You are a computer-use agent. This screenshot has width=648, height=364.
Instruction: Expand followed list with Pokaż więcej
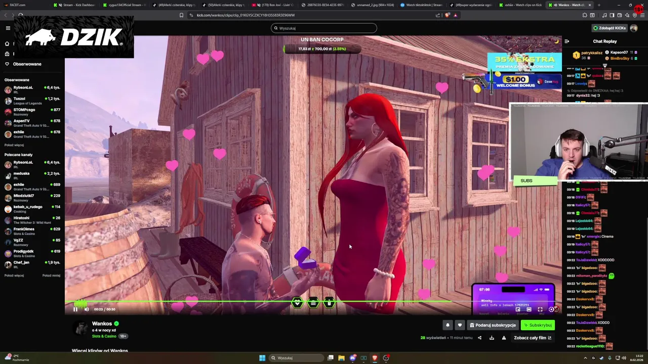coord(14,145)
